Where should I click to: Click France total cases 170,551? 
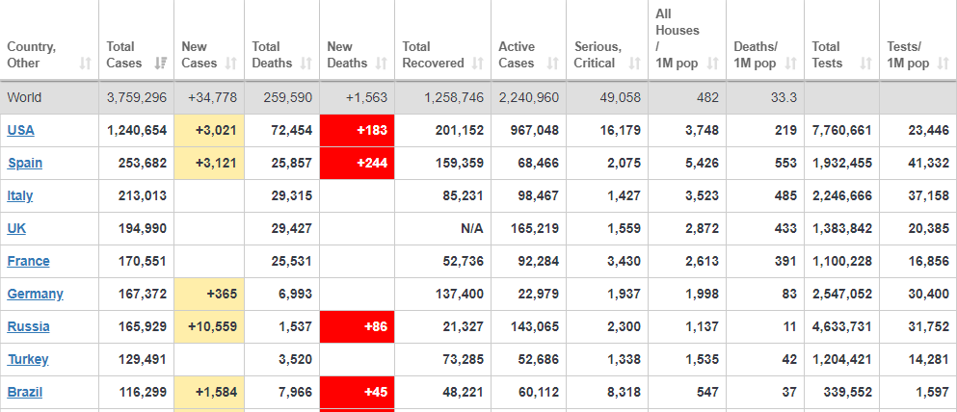point(142,261)
